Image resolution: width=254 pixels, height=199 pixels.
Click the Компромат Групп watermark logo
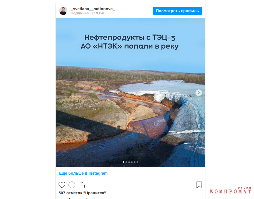[x=230, y=191]
